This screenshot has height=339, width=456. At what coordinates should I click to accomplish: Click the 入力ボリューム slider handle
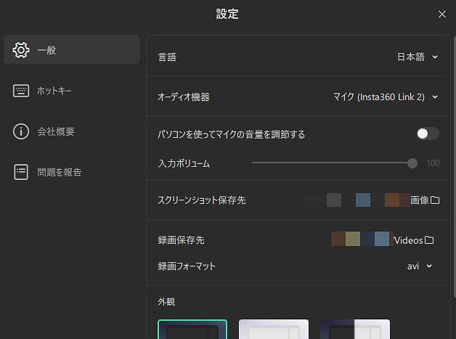[x=412, y=163]
